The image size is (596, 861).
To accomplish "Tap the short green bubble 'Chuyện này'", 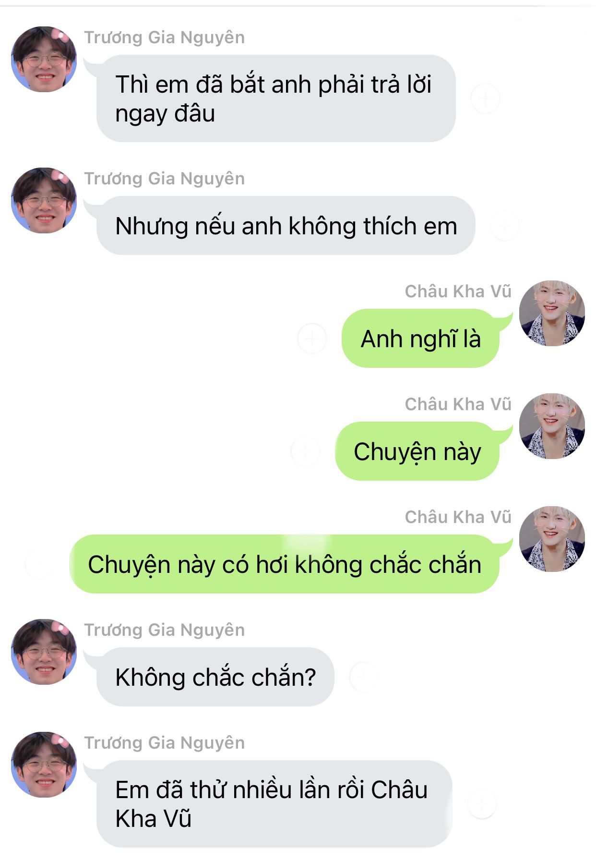I will (x=417, y=451).
